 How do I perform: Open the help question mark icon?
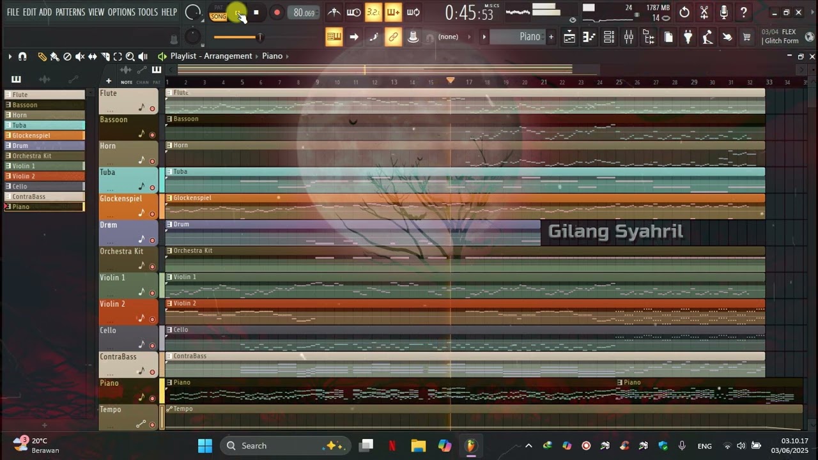(x=744, y=12)
